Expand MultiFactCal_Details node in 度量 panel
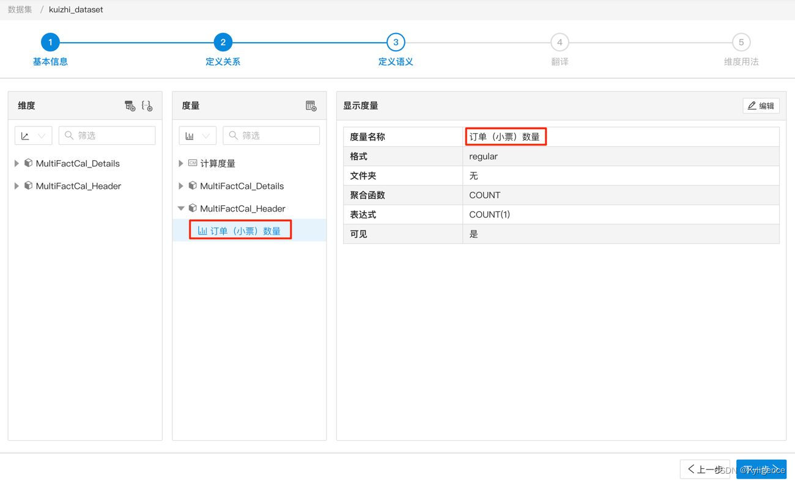This screenshot has height=481, width=795. (x=181, y=186)
